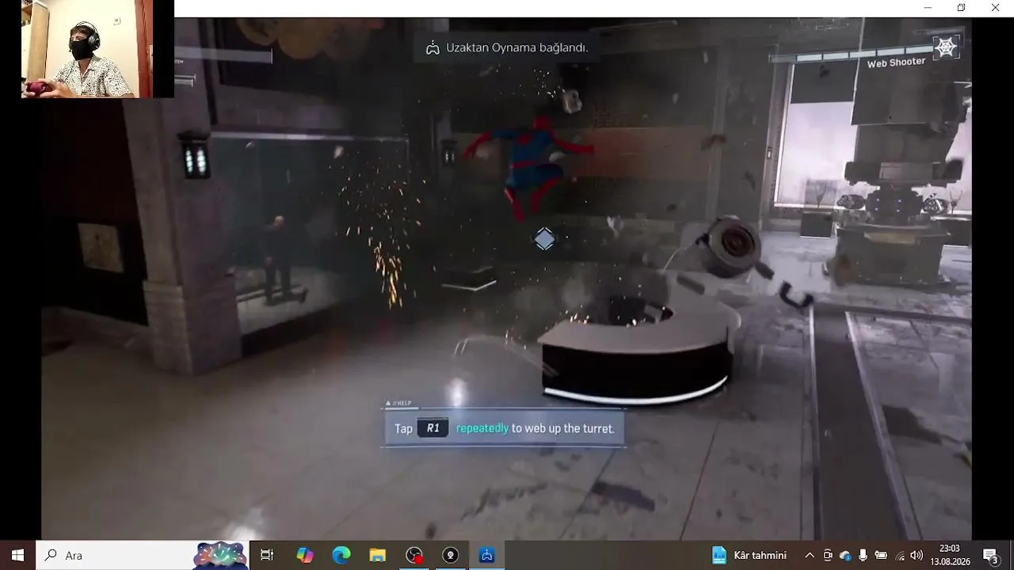
Task: Click the microphone tray icon
Action: [863, 555]
